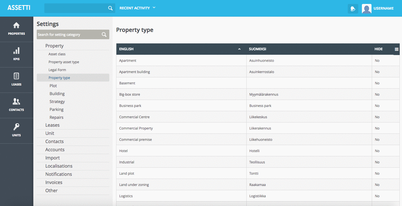Go to Leases document icon
The height and width of the screenshot is (206, 402).
[x=16, y=76]
